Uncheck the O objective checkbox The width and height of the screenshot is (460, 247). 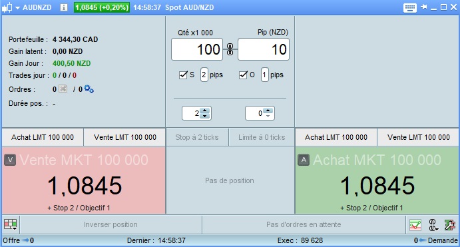point(243,75)
